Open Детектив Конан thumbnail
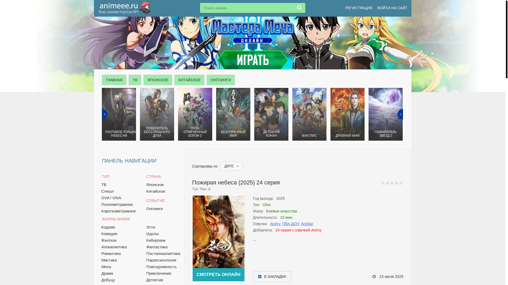 coord(271,114)
